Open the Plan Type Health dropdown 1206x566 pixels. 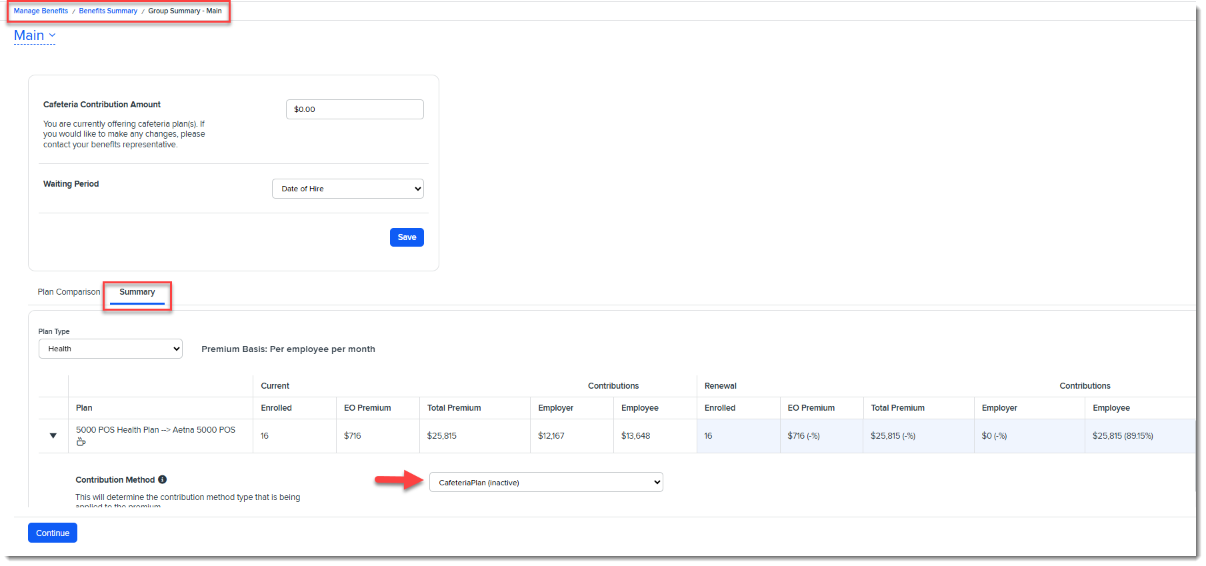tap(111, 349)
